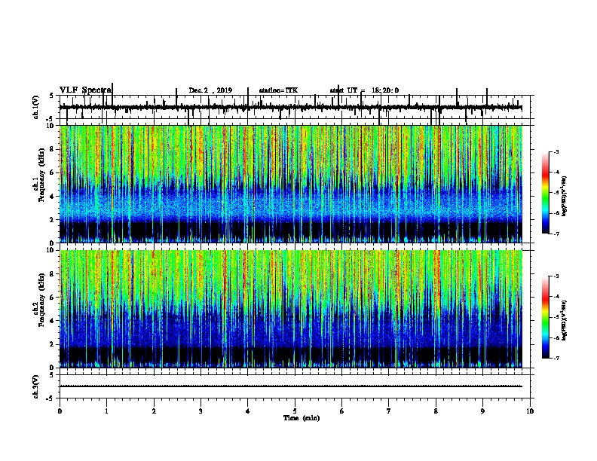Click time axis tick label 5
Screen dimensions: 597x461
(x=295, y=411)
